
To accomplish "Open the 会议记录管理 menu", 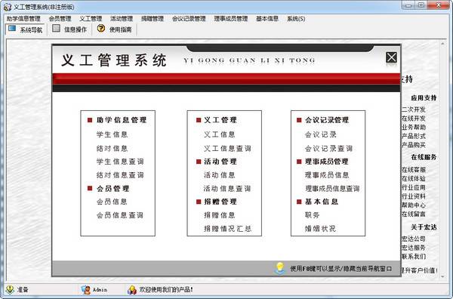I will (189, 19).
